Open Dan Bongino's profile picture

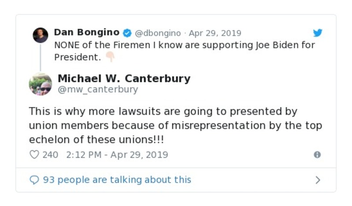pos(40,35)
